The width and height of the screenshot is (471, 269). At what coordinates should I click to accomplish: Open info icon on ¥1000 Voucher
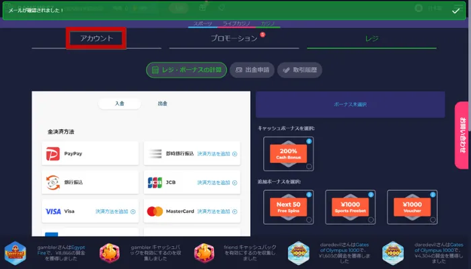433,194
